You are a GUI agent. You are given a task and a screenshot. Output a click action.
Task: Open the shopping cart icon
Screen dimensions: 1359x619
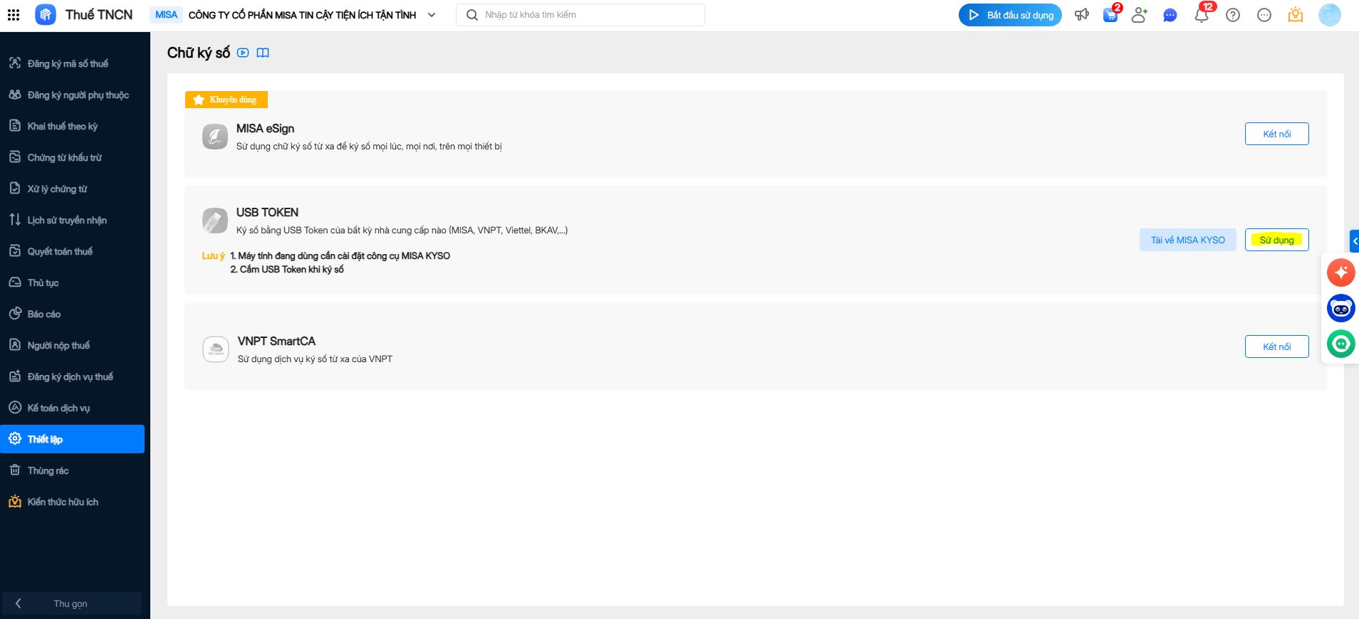(1110, 15)
